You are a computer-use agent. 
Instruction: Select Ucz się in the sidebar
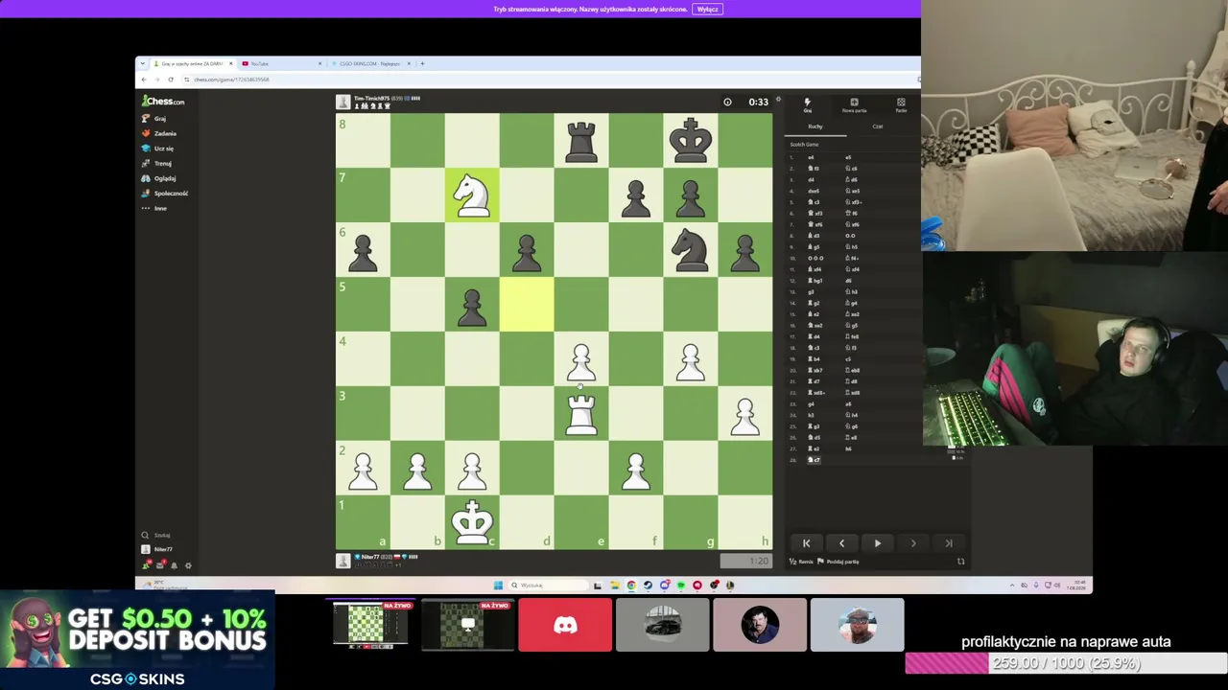pos(158,149)
